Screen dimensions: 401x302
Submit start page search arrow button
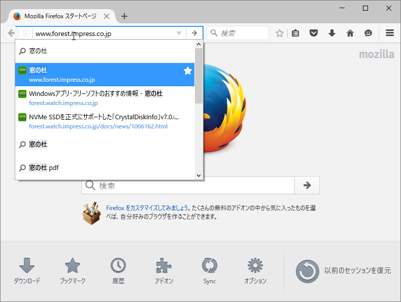coord(307,185)
